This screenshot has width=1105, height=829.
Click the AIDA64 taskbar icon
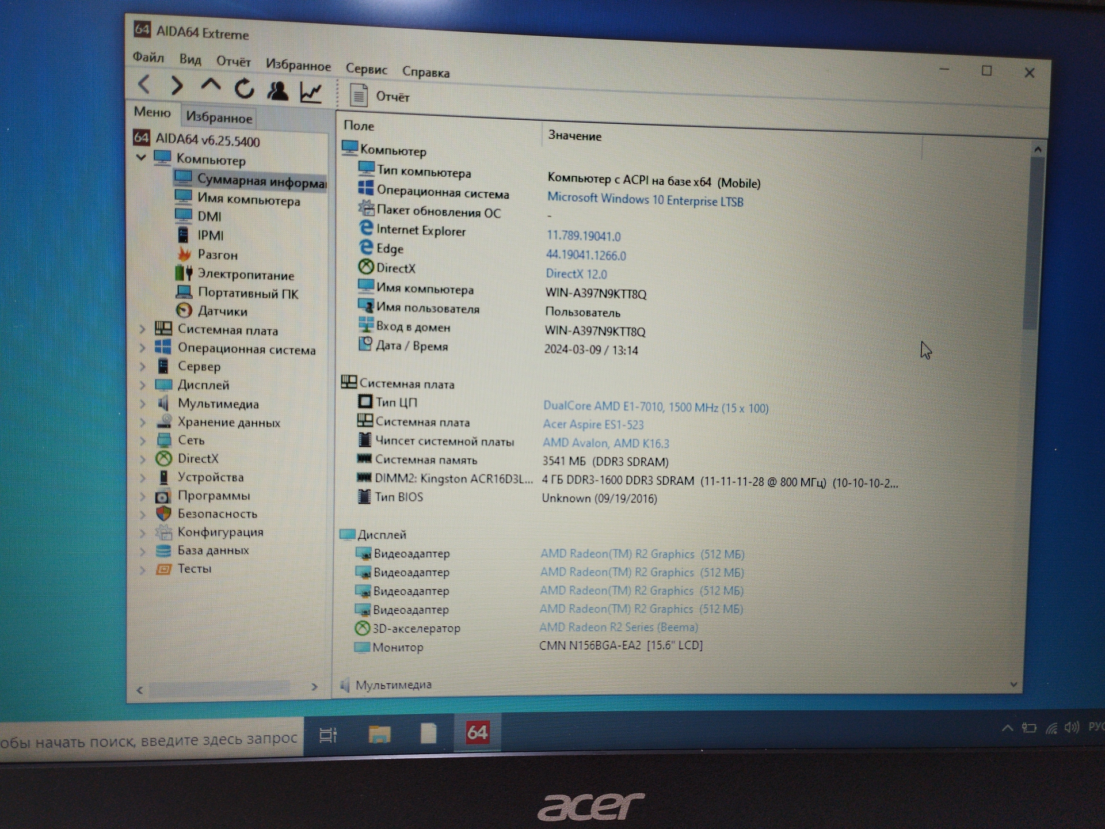click(x=477, y=732)
